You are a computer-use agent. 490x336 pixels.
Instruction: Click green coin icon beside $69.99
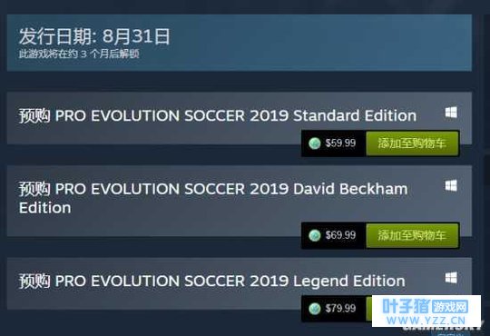click(x=314, y=235)
